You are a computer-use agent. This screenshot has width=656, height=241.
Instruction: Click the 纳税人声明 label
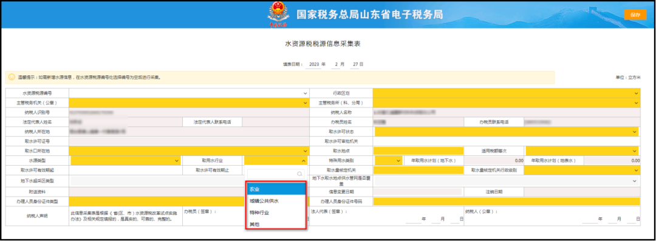coord(38,216)
